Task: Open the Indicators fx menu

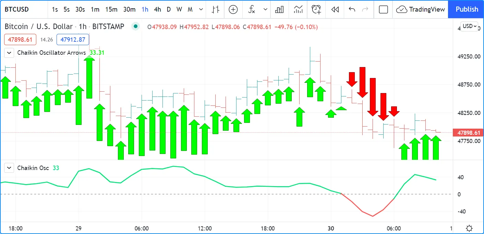Action: [252, 10]
